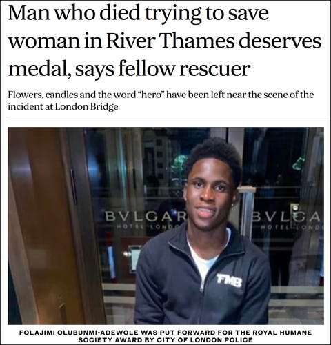Select the jacket zipper pull in the photo
Screen dimensions: 331x345
tap(202, 288)
